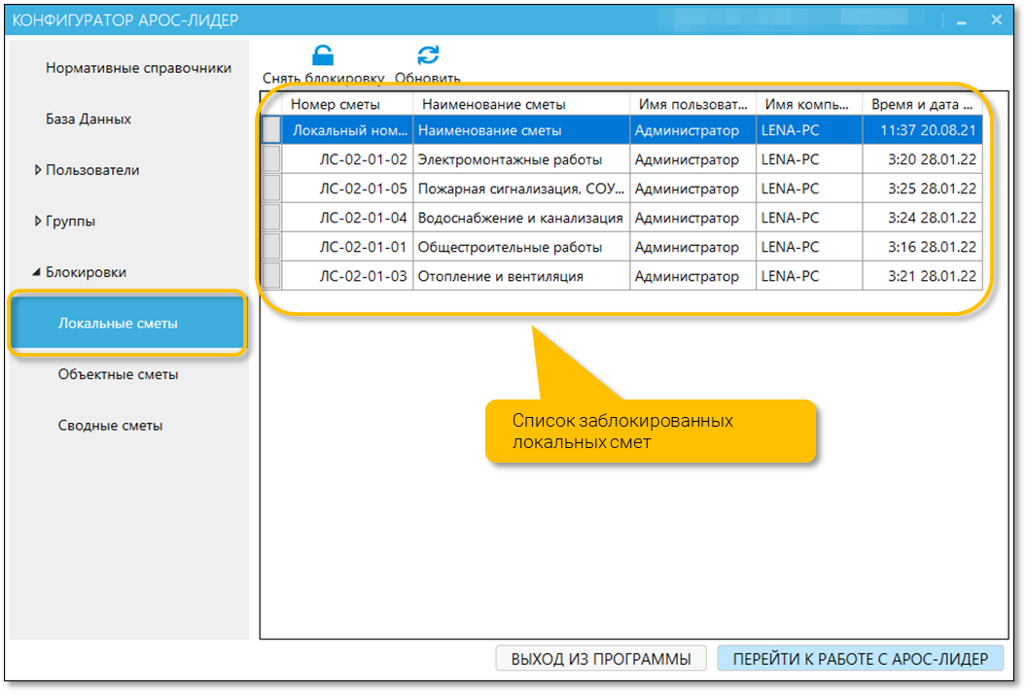1027x694 pixels.
Task: Click highlighted Наименование сметы data cell
Action: click(521, 130)
